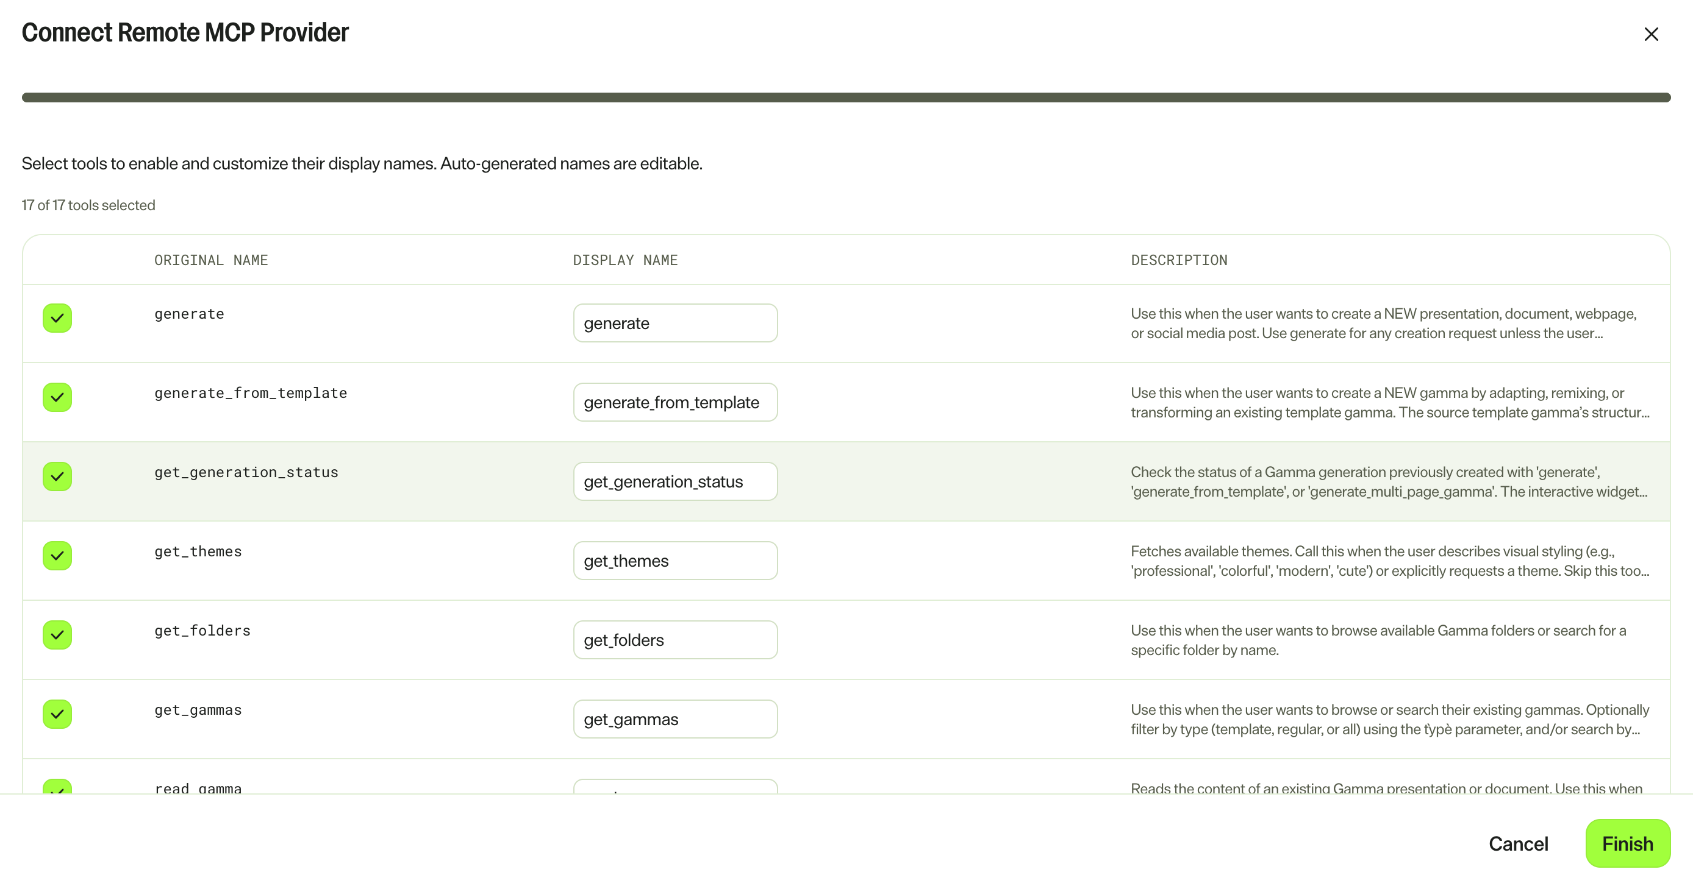This screenshot has width=1693, height=886.
Task: Toggle the read_gamma checkbox
Action: (x=57, y=786)
